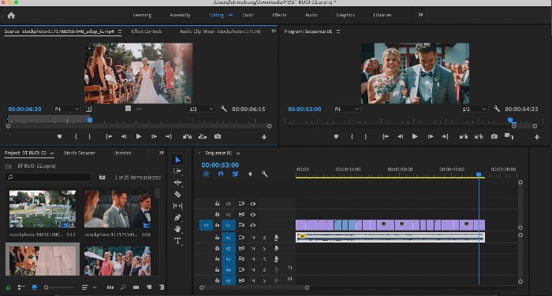Toggle V1 track output eye
The height and width of the screenshot is (296, 552).
click(x=253, y=225)
